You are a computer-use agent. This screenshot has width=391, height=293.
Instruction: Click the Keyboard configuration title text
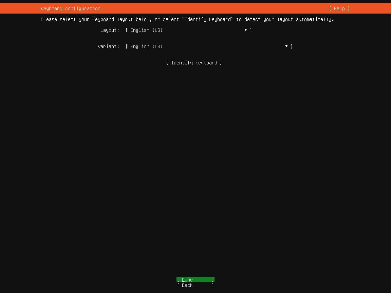coord(71,8)
